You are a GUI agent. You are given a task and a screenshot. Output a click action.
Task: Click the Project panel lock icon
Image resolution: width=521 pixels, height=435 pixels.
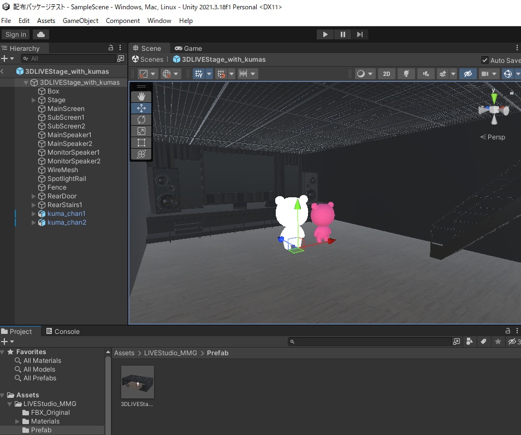508,331
